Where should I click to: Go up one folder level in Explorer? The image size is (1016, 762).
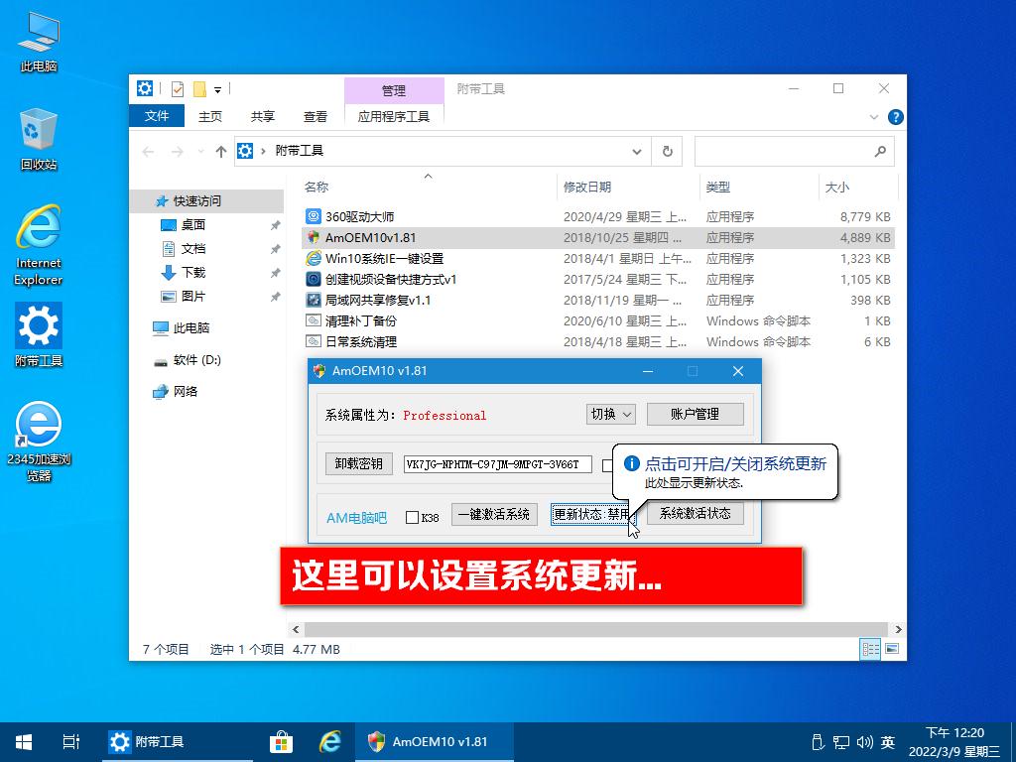pyautogui.click(x=221, y=152)
